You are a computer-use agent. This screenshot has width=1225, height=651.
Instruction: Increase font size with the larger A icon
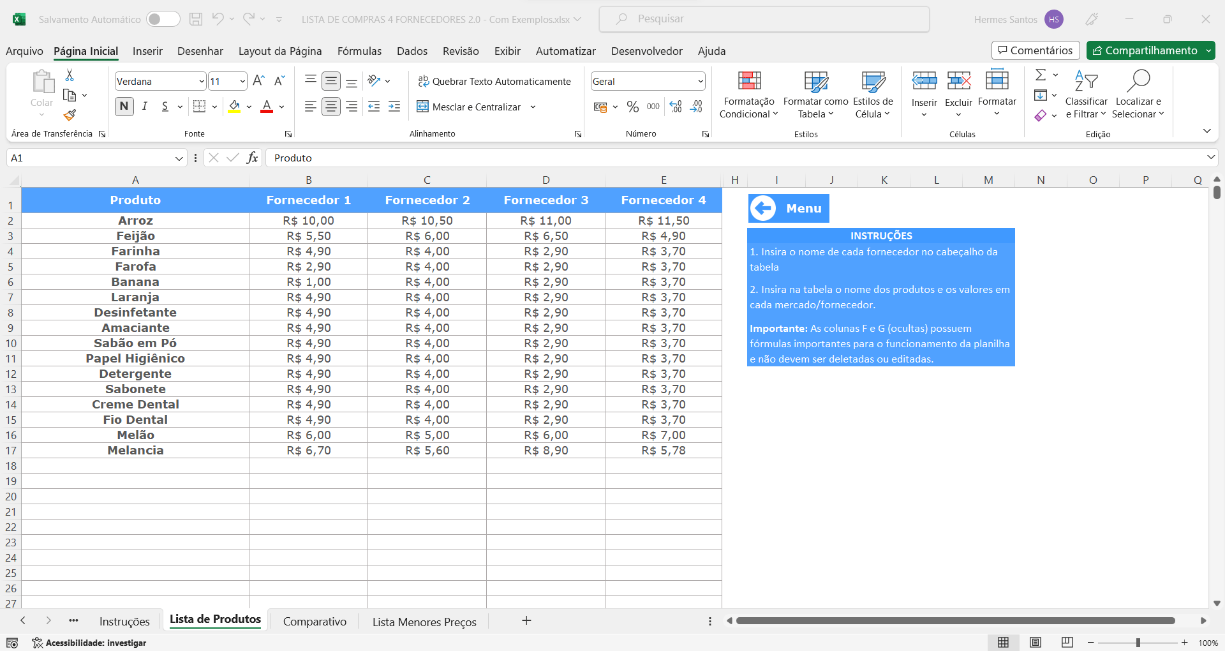tap(258, 81)
